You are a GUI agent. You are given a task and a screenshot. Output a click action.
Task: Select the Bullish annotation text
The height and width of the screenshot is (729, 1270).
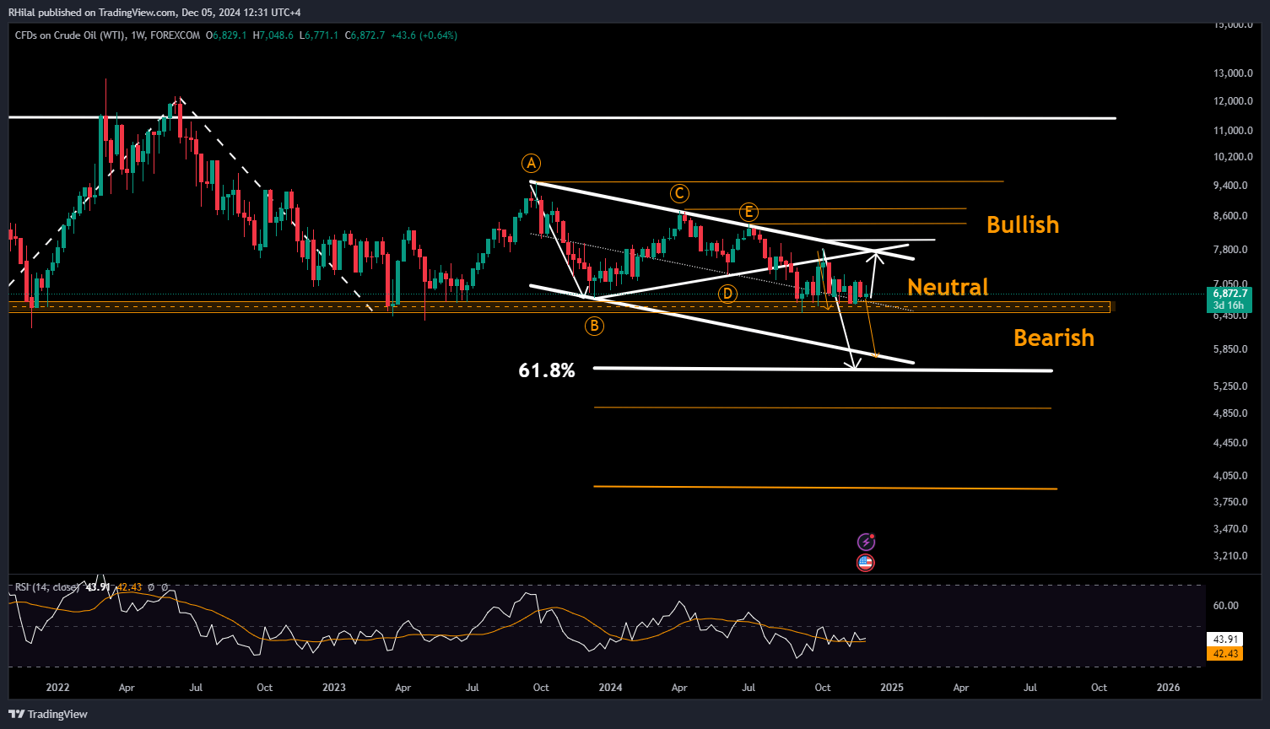[1023, 225]
